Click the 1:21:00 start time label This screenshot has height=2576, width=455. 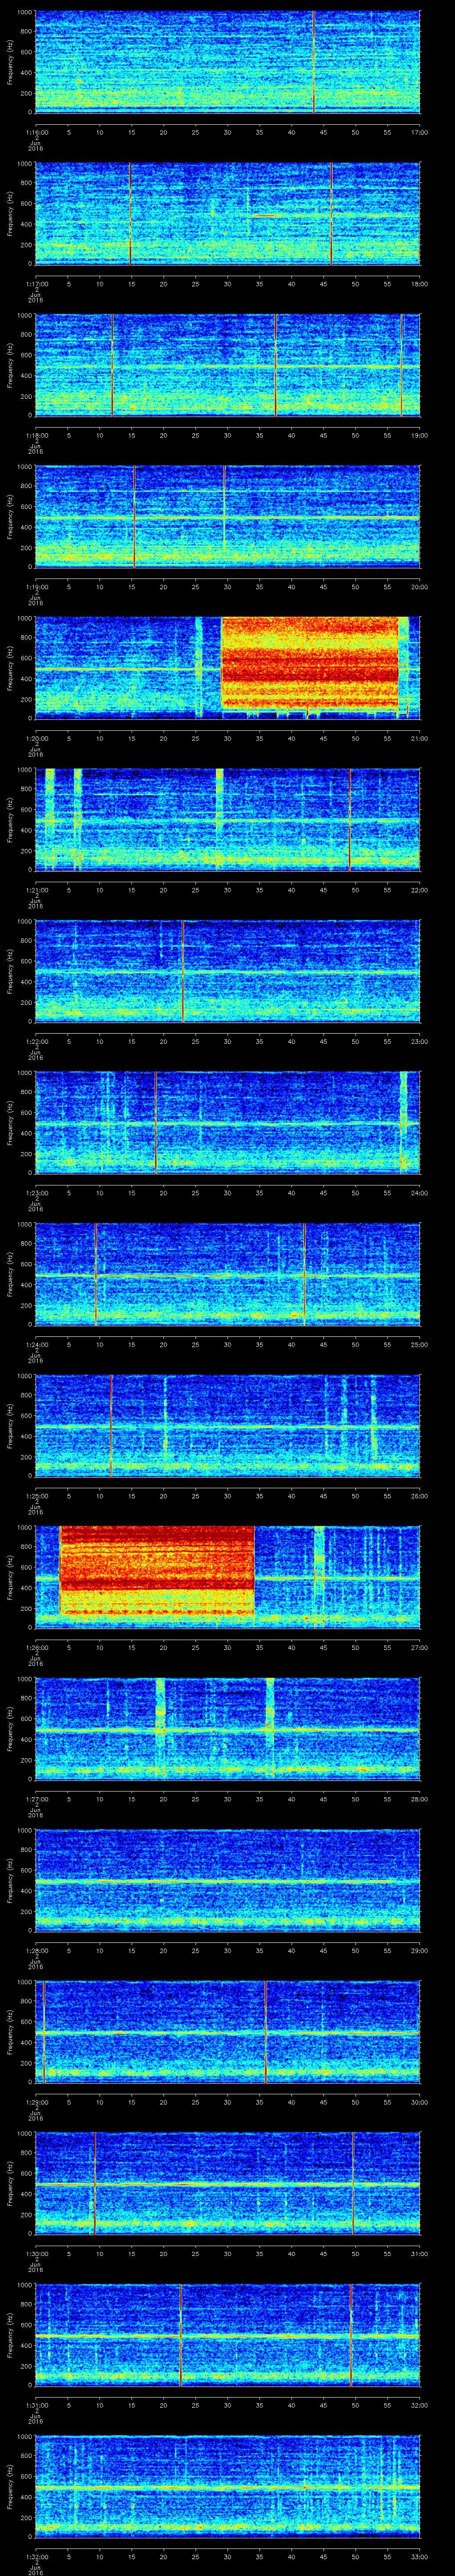[x=36, y=890]
